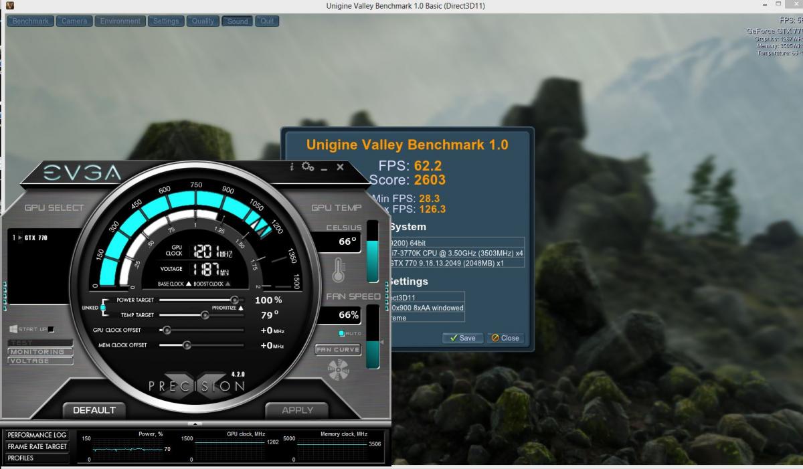803x469 pixels.
Task: Adjust the GPU Clock Offset slider handle
Action: pos(167,330)
